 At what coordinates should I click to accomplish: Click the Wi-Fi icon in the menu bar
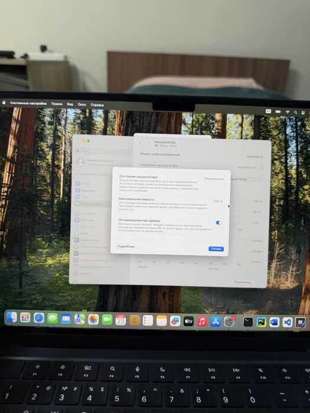coord(288,112)
